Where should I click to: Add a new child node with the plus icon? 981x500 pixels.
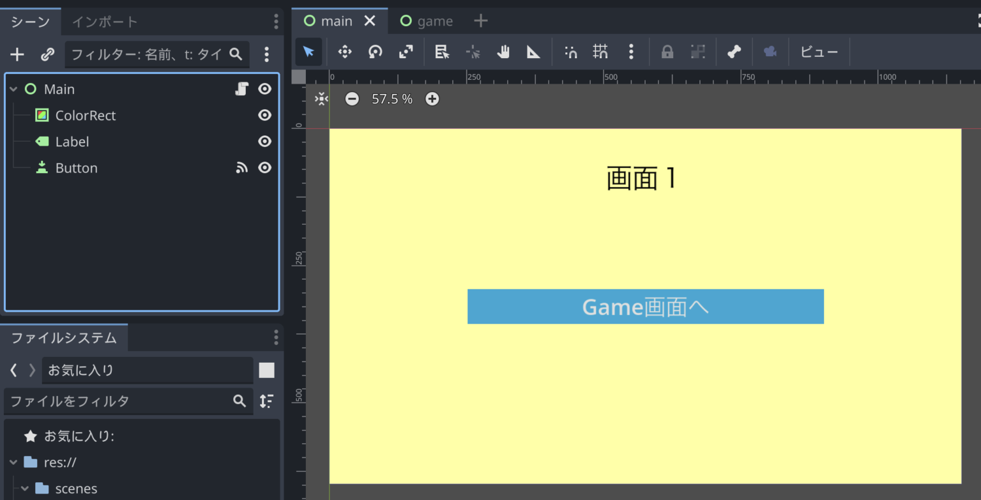[x=17, y=54]
